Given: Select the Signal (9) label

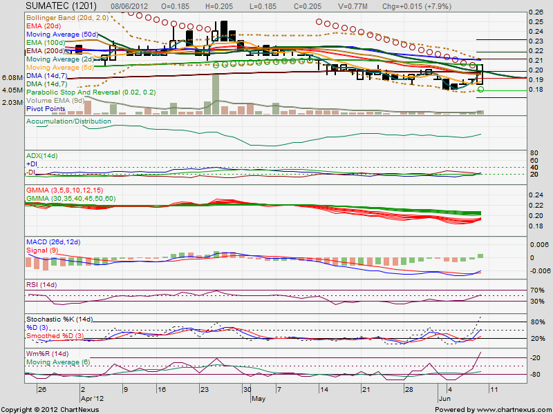Looking at the screenshot, I should [41, 250].
